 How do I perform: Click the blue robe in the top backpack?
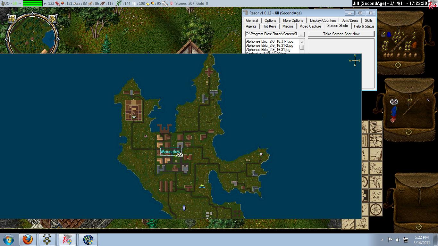tap(389, 34)
